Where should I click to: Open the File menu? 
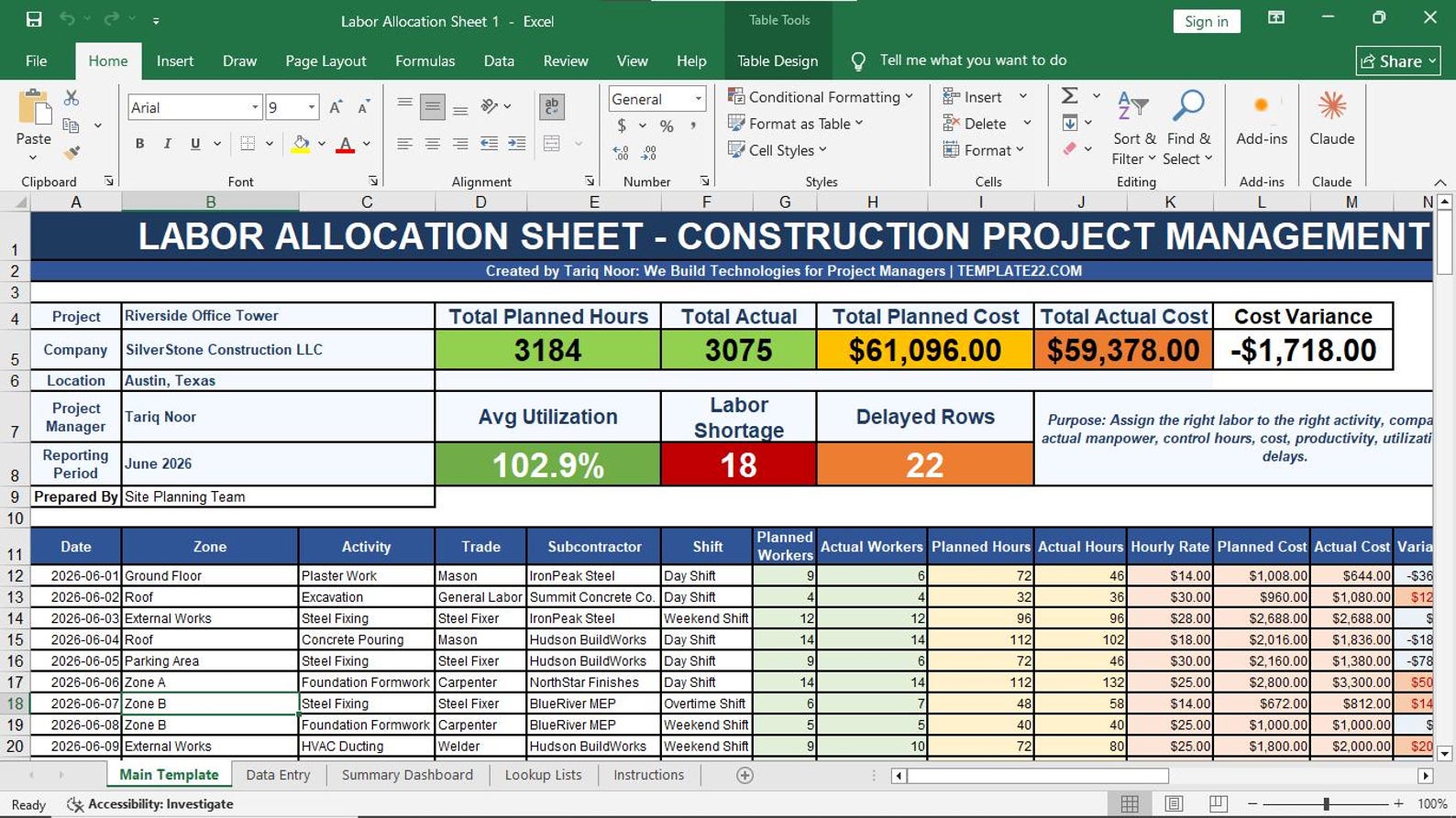[37, 60]
